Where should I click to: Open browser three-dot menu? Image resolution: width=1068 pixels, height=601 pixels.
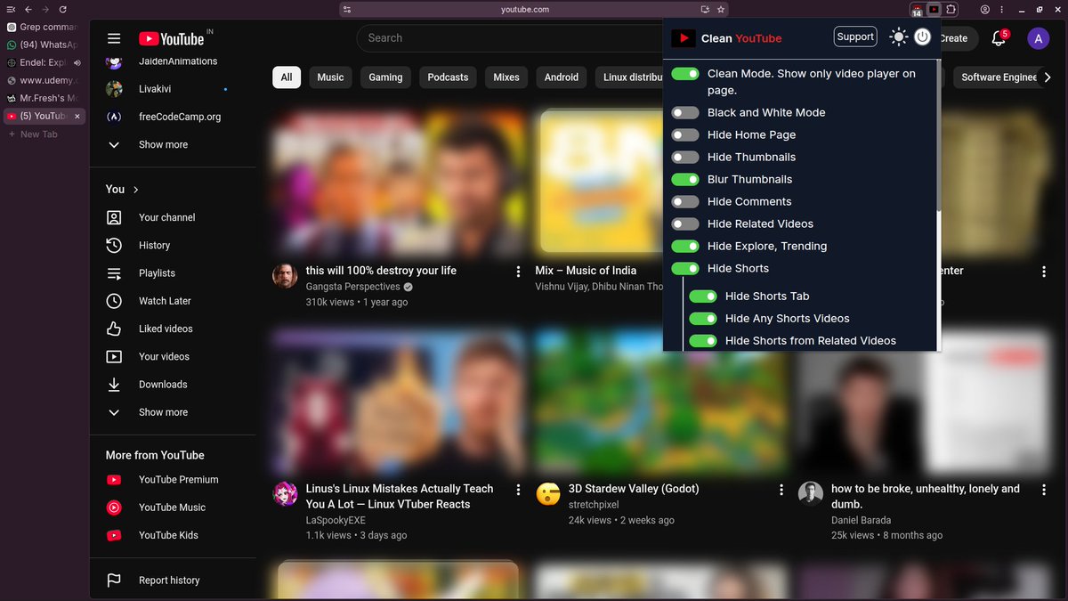pos(1003,9)
